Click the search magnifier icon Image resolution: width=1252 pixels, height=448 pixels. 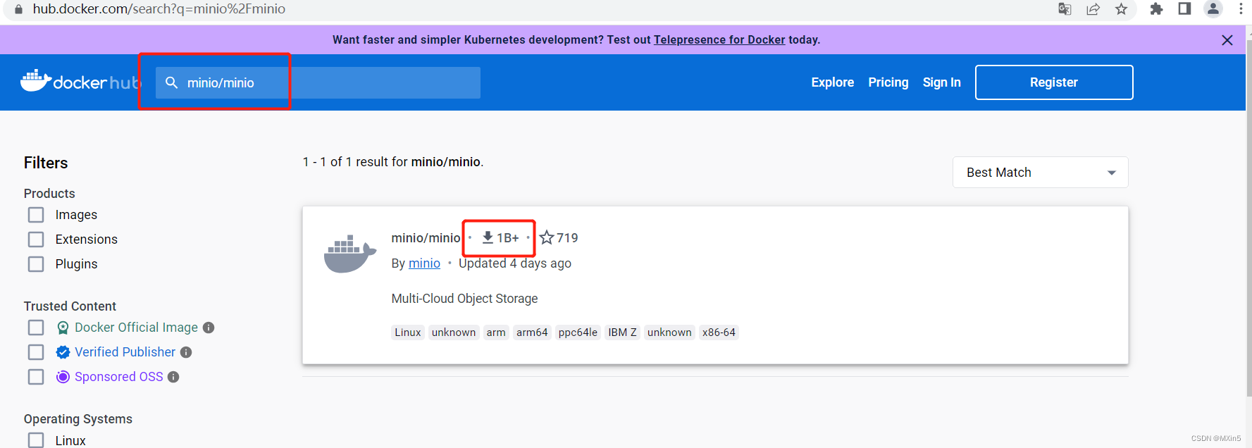coord(171,83)
